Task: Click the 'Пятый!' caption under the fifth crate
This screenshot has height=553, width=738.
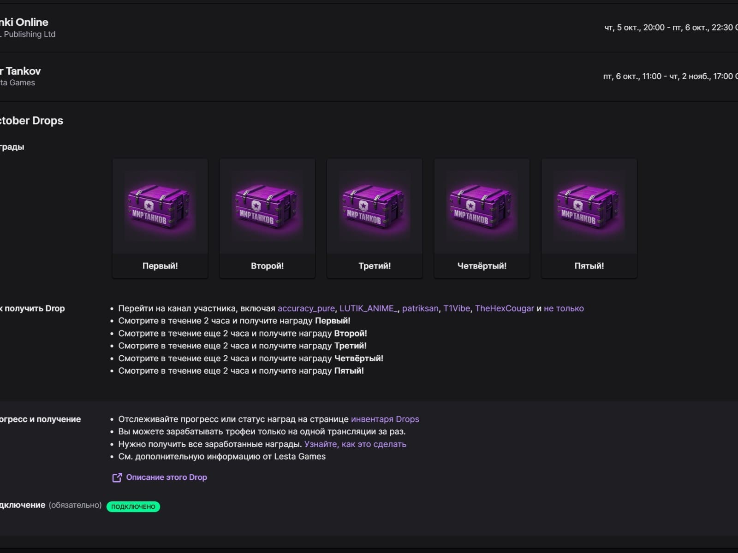Action: pos(589,266)
